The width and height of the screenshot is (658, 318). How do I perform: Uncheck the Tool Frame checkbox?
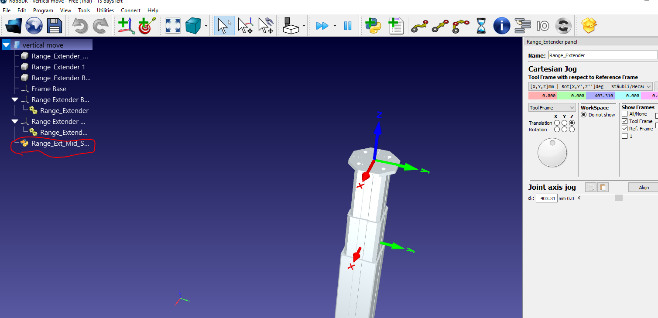[x=624, y=121]
